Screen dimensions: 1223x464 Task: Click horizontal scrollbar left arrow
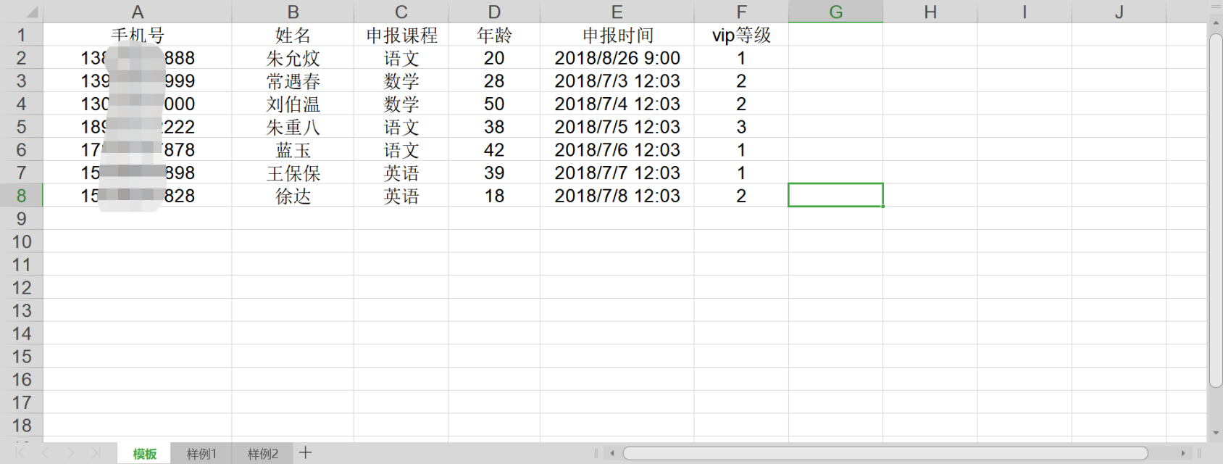(612, 453)
